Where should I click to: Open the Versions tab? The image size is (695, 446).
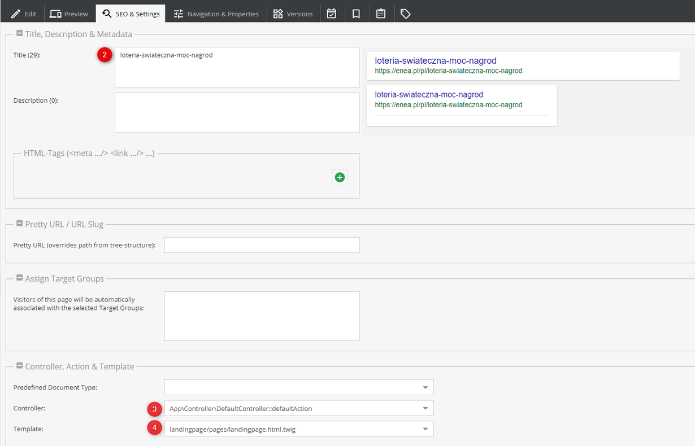tap(293, 14)
